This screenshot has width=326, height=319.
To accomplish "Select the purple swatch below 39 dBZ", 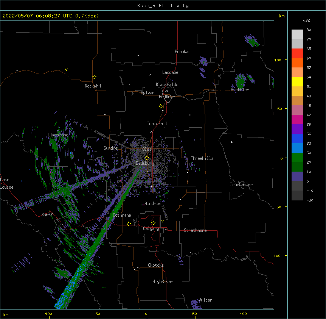I will click(297, 129).
